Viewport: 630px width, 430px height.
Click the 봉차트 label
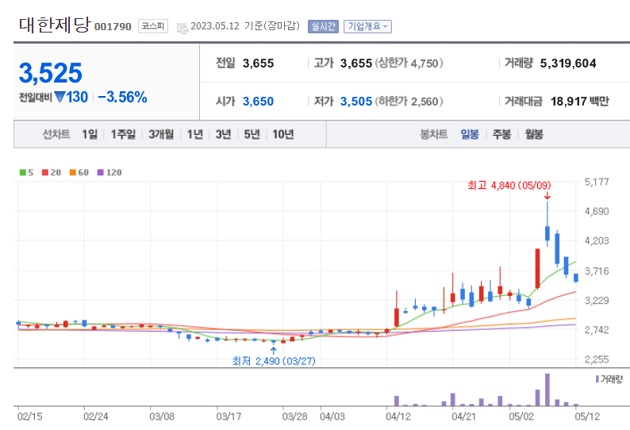point(434,134)
